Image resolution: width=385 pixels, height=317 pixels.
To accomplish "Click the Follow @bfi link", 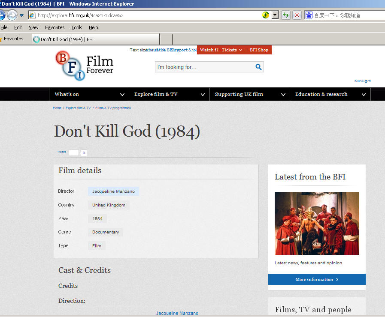I will coord(362,81).
